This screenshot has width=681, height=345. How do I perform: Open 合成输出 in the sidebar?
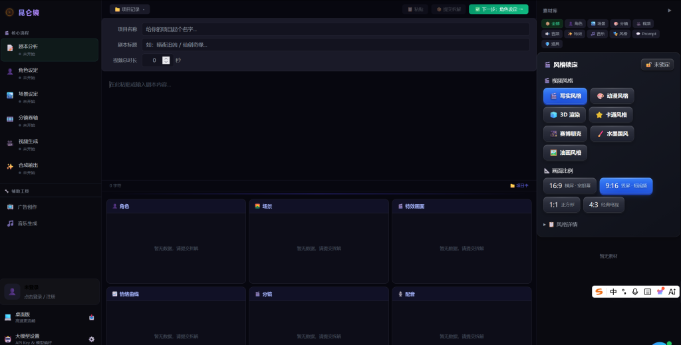[49, 168]
